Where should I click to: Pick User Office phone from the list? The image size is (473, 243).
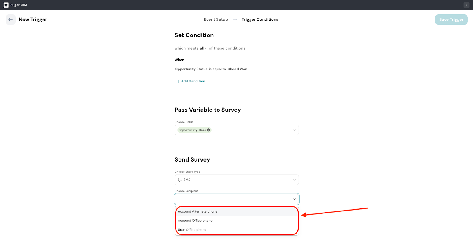(x=192, y=230)
